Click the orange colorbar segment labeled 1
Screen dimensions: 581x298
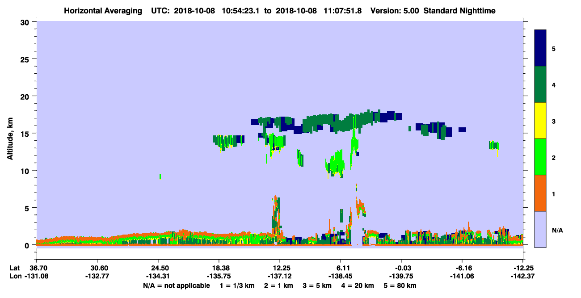coord(540,193)
